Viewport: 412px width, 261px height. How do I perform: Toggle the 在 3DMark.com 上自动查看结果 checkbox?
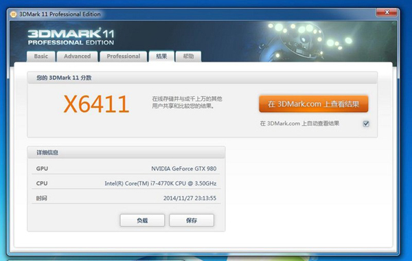click(366, 124)
